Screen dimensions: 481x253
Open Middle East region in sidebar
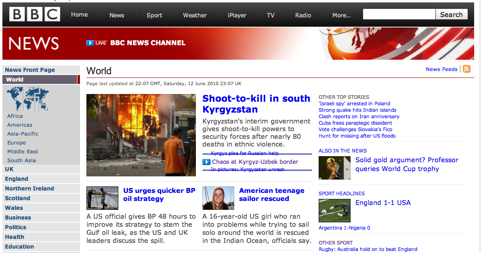tap(23, 151)
